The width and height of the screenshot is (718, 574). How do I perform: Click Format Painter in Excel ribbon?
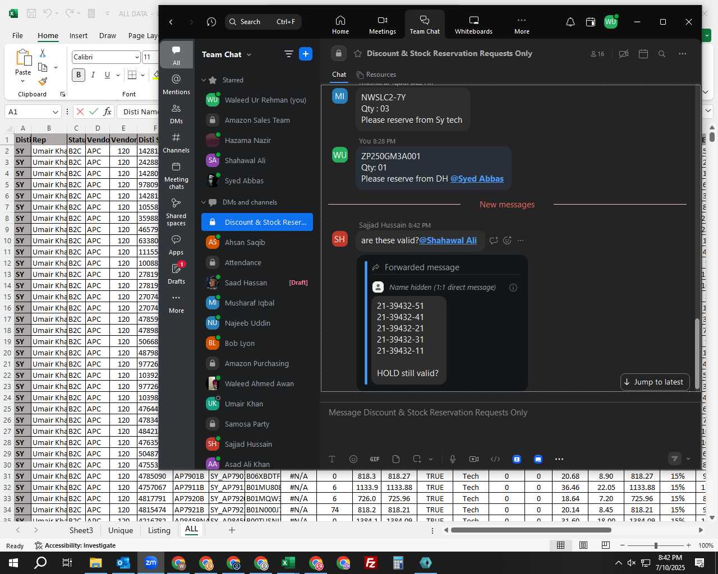[43, 81]
